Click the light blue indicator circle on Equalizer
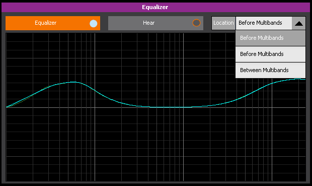Viewport: 312px width, 186px height. click(x=93, y=23)
